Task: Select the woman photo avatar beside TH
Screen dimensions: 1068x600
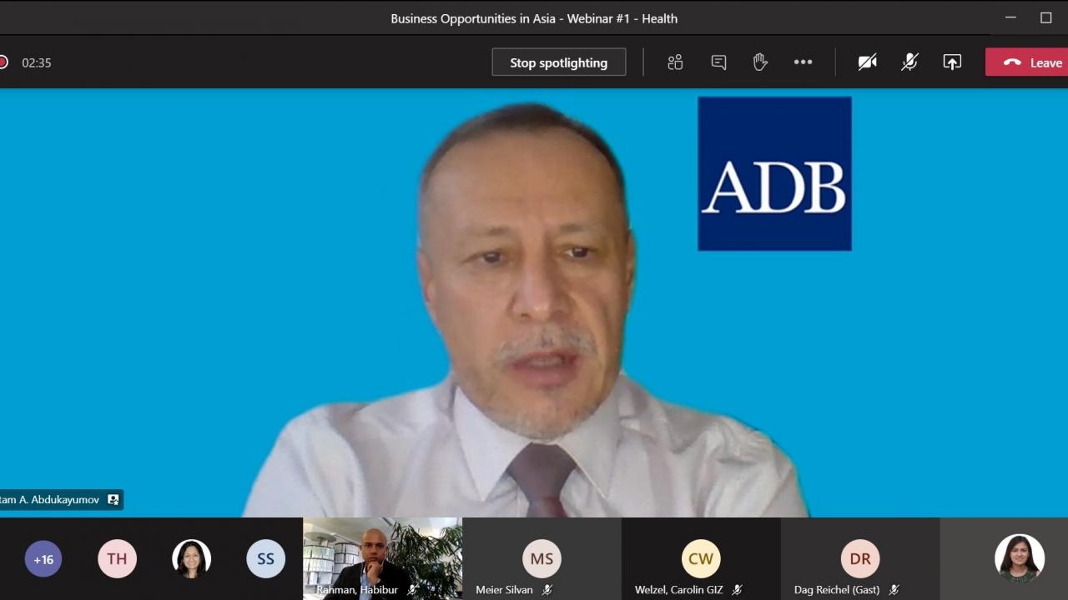Action: click(191, 559)
